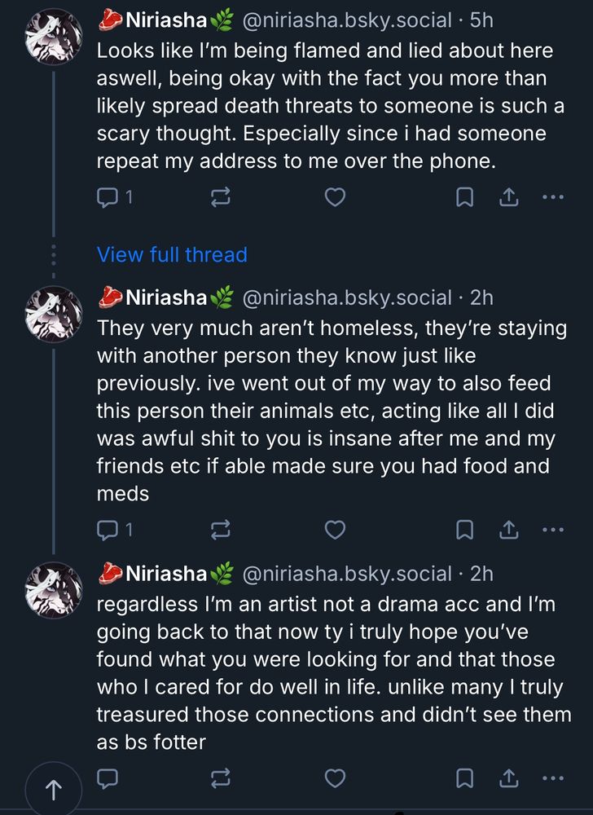
Task: Repost the post about food and meds
Action: coord(221,531)
